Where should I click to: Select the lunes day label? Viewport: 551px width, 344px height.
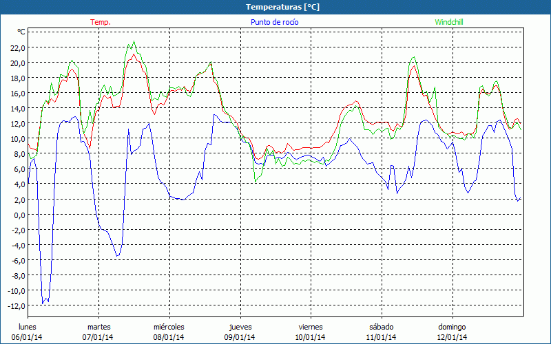pyautogui.click(x=28, y=327)
